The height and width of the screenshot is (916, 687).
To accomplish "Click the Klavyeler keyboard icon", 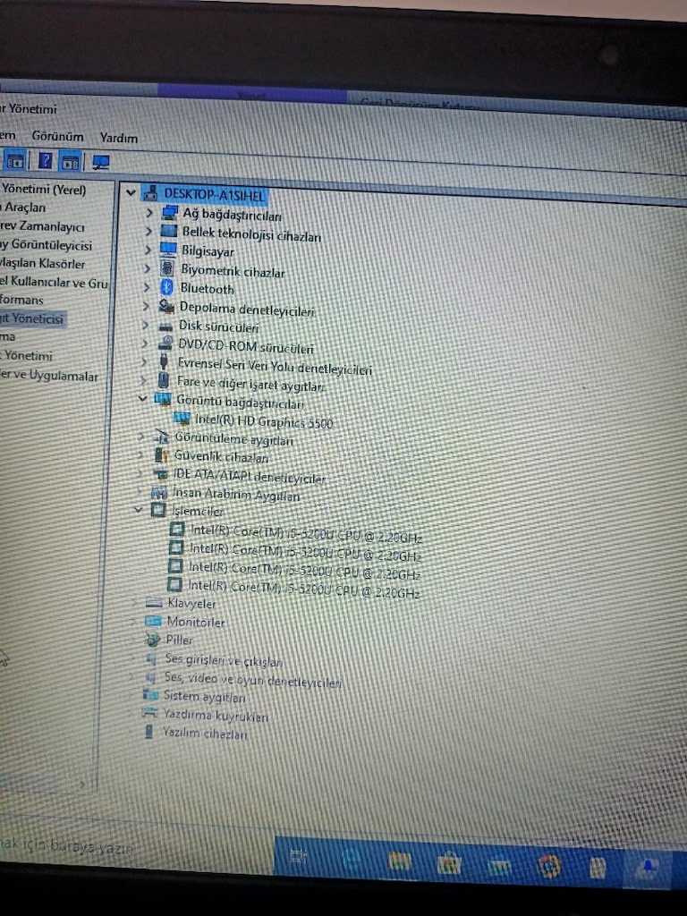I will [x=154, y=602].
